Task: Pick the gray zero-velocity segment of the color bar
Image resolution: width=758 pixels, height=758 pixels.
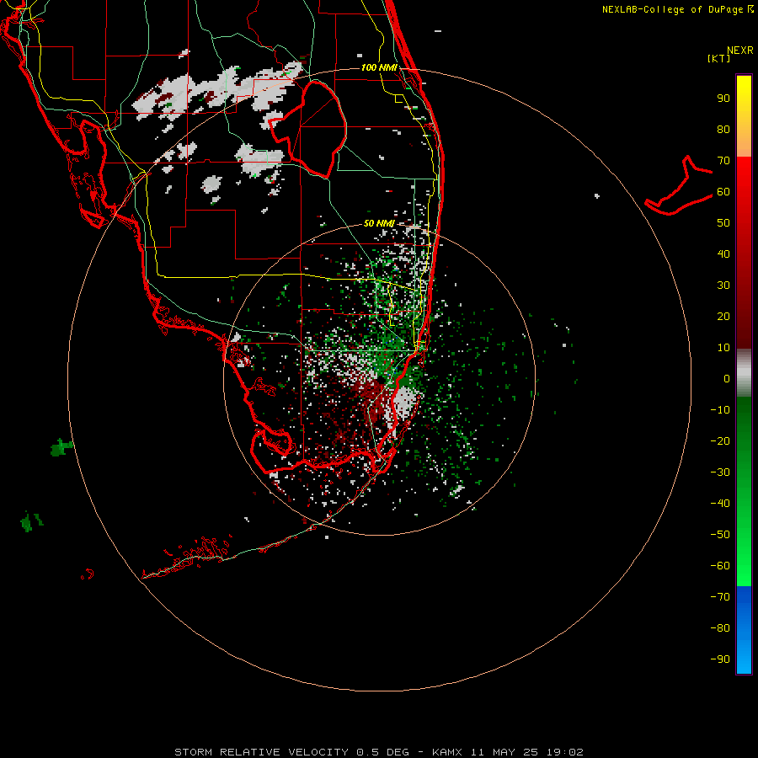Action: pos(744,375)
